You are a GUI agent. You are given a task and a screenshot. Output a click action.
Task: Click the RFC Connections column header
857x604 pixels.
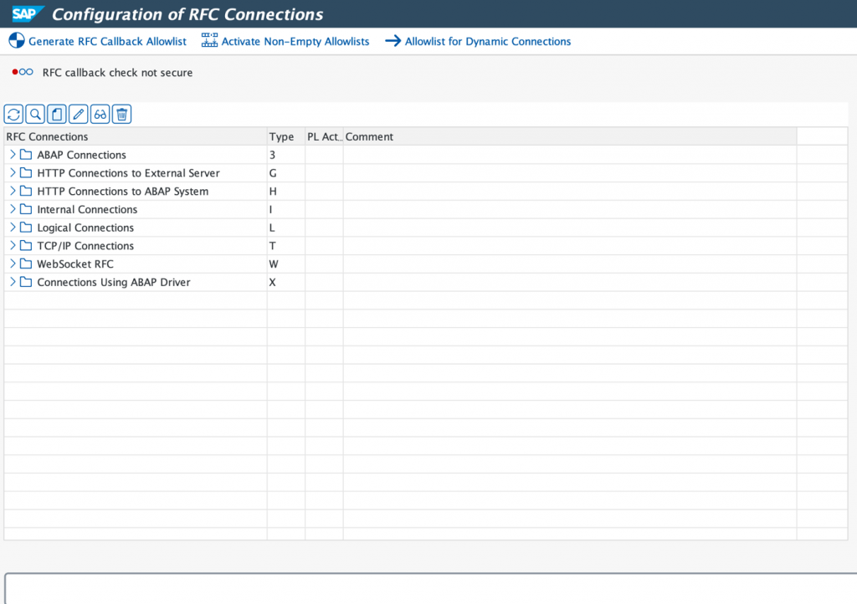click(136, 136)
